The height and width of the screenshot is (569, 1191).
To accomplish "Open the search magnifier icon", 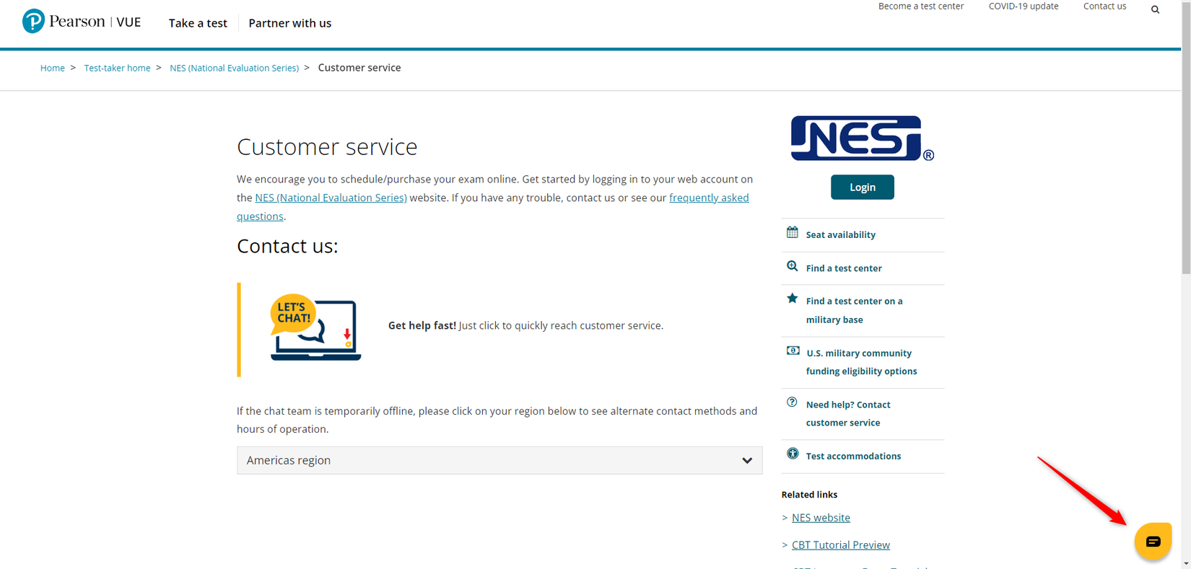I will [x=1155, y=9].
